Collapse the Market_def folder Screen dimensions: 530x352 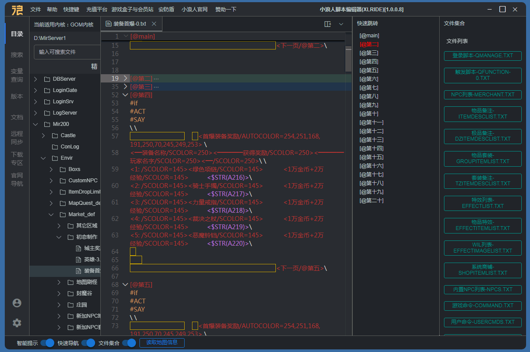pos(51,214)
